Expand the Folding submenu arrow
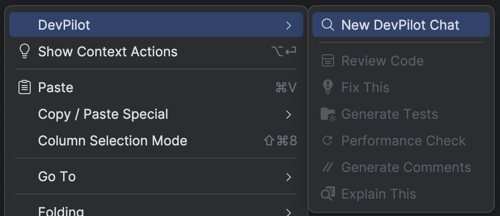This screenshot has width=500, height=216. click(x=288, y=212)
